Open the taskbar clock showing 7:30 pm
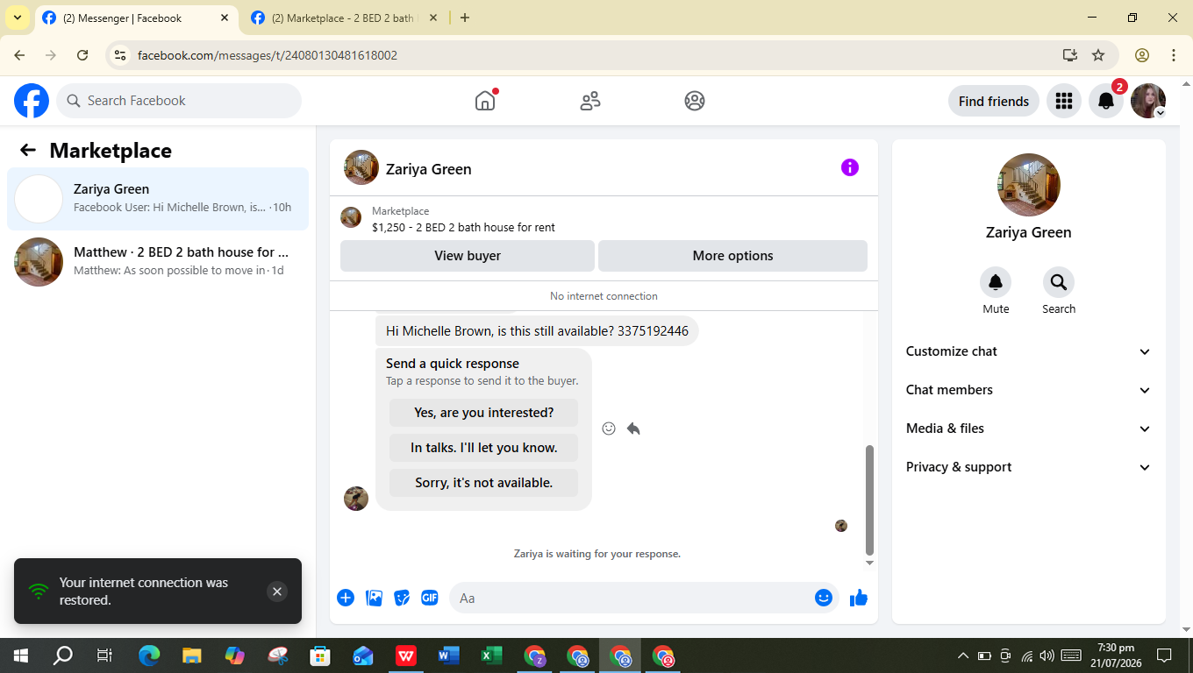This screenshot has height=673, width=1193. click(x=1116, y=655)
